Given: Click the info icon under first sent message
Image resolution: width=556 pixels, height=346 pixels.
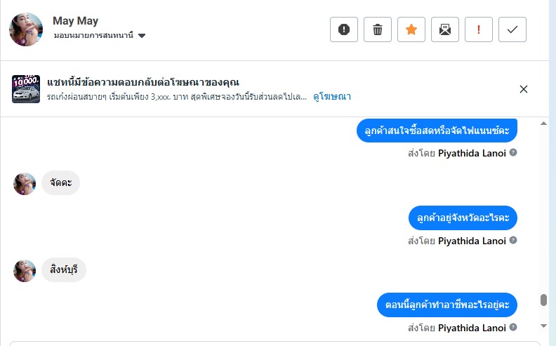Looking at the screenshot, I should [513, 152].
